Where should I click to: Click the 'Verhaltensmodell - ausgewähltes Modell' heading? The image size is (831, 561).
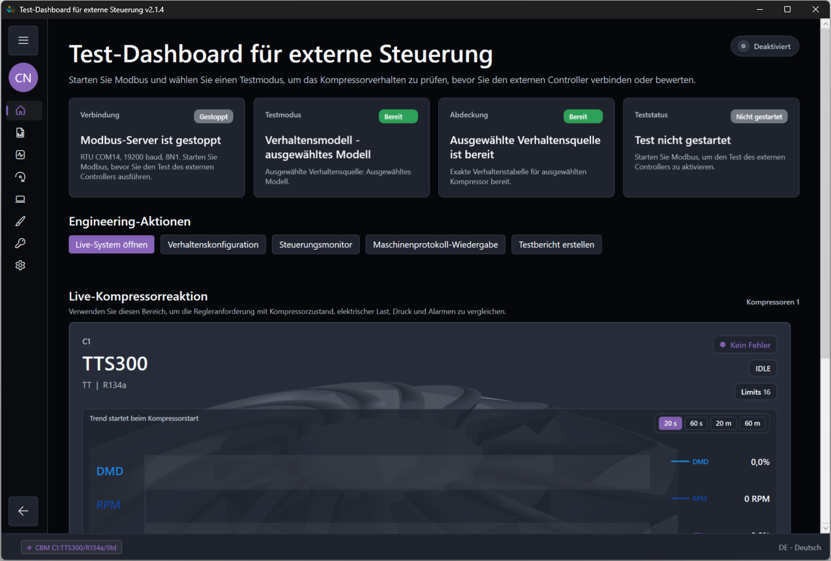[318, 147]
